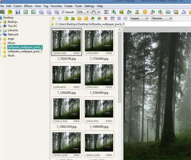Image resolution: width=191 pixels, height=160 pixels.
Task: Go to the next image using toolbar arrow
Action: tap(33, 12)
